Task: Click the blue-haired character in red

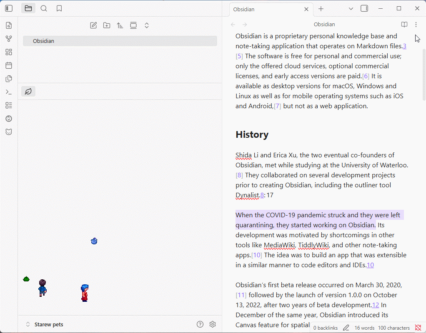Action: [85, 293]
